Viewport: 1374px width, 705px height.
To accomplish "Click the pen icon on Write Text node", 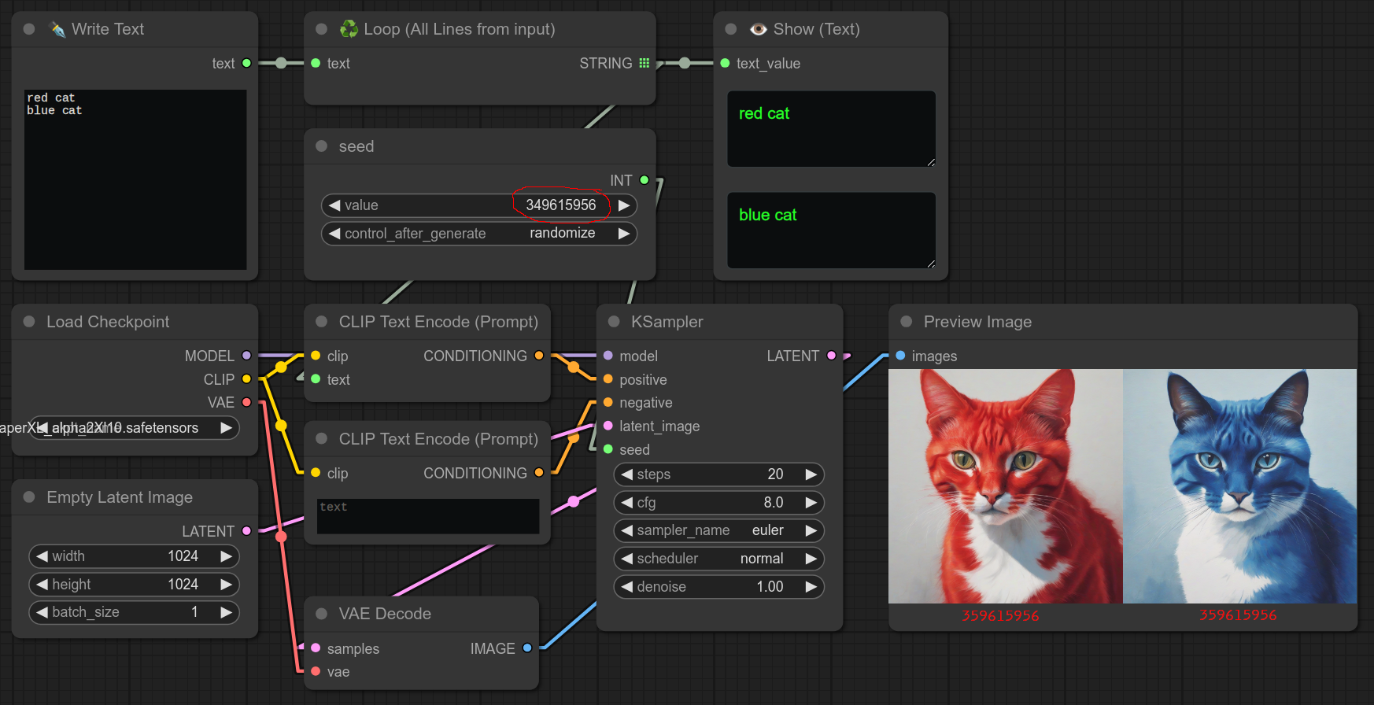I will click(x=57, y=29).
